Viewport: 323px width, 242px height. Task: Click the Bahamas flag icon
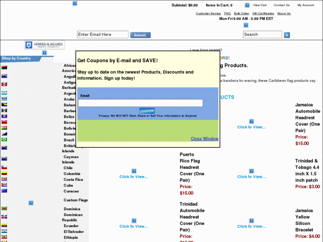point(4,105)
